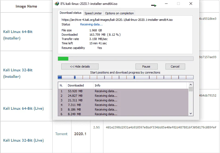This screenshot has height=153, width=220.
Task: Click the connections segment progress bar
Action: tap(126, 77)
